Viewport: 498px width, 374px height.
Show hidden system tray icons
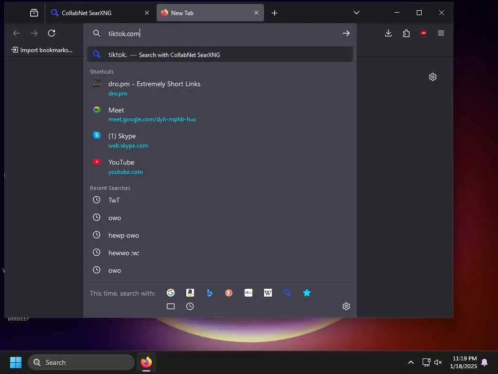[x=410, y=362]
